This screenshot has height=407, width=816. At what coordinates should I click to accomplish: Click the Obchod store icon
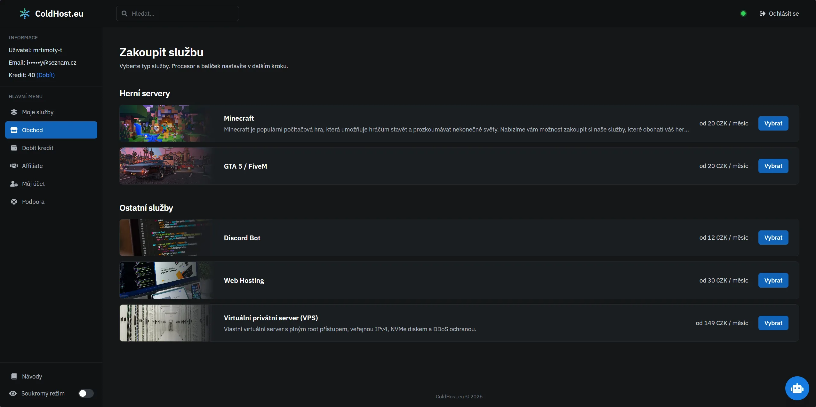pos(14,130)
